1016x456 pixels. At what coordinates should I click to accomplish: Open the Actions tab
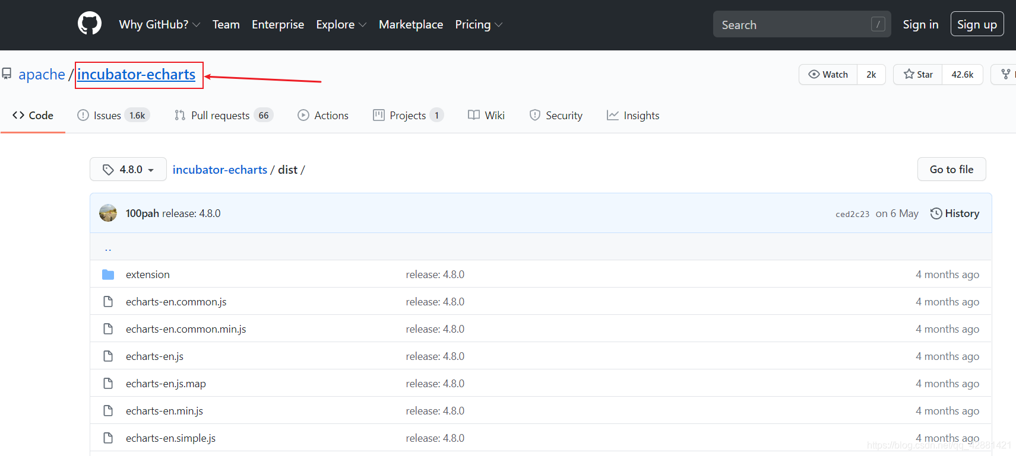323,115
